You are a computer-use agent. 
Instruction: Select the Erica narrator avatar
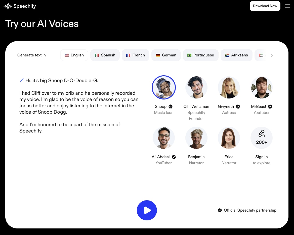coord(229,138)
